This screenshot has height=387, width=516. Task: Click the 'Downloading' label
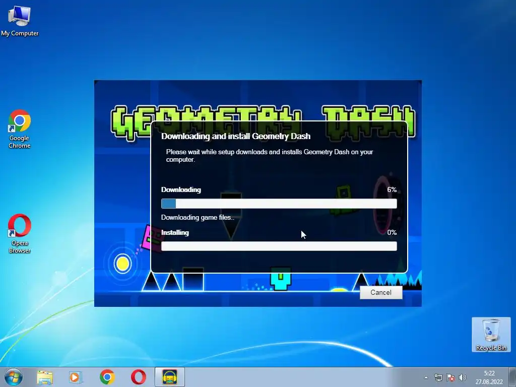tap(181, 189)
